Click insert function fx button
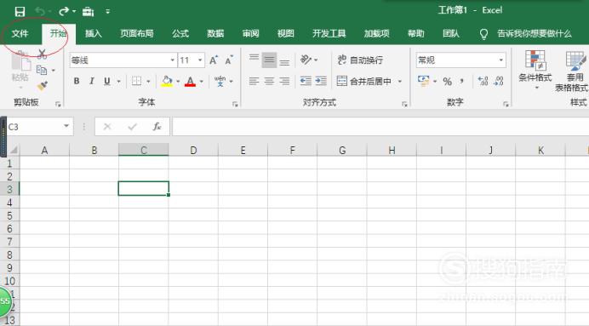 [157, 127]
